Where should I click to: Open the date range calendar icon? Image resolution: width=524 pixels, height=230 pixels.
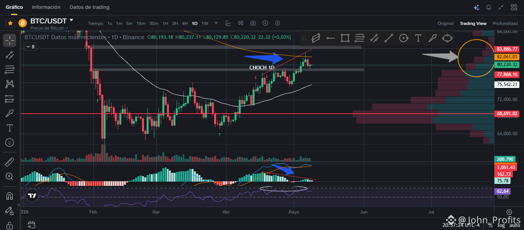31,225
